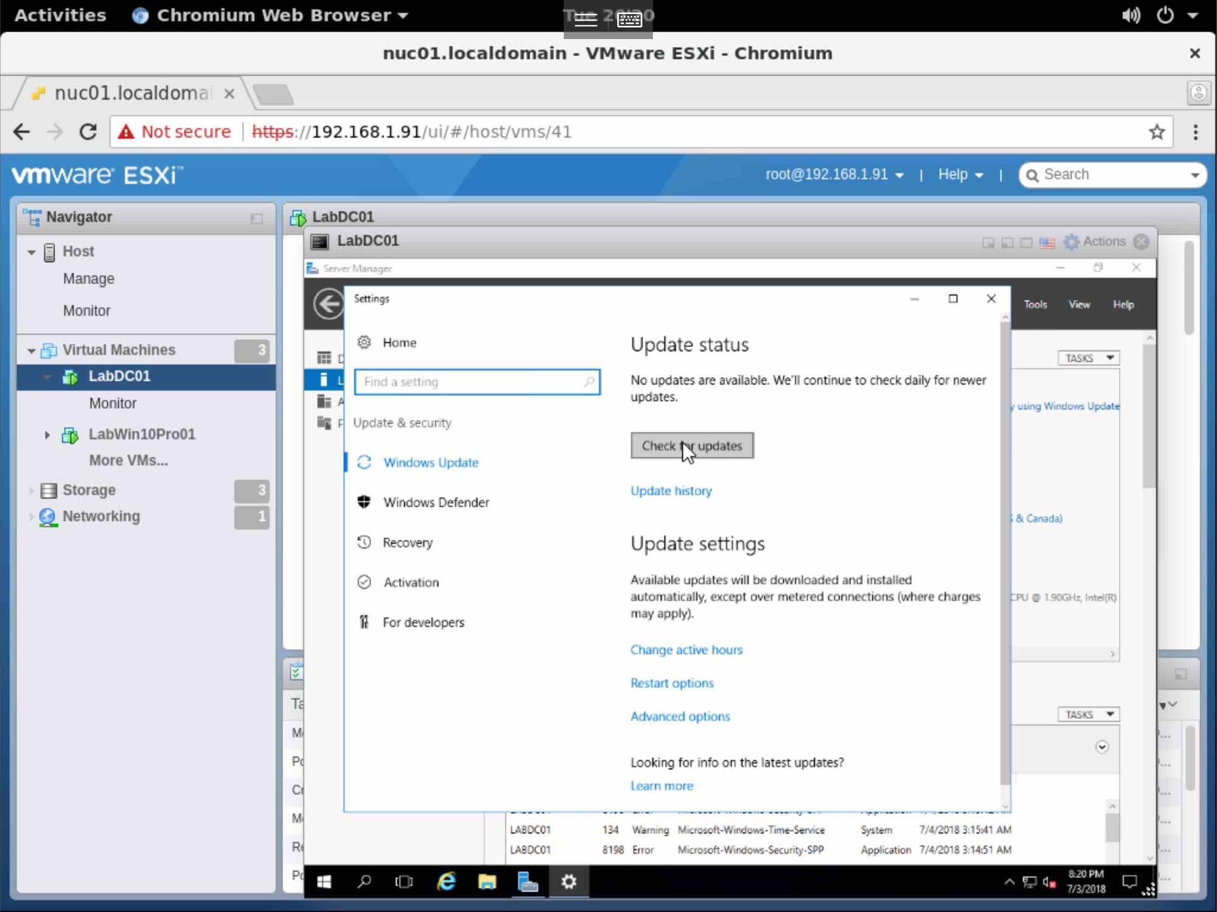The width and height of the screenshot is (1217, 912).
Task: Open the root@192.168.1.91 user dropdown
Action: click(834, 175)
